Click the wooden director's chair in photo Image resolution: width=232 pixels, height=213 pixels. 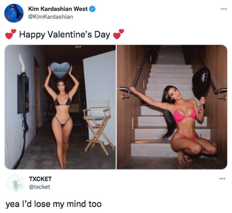[x=98, y=127]
